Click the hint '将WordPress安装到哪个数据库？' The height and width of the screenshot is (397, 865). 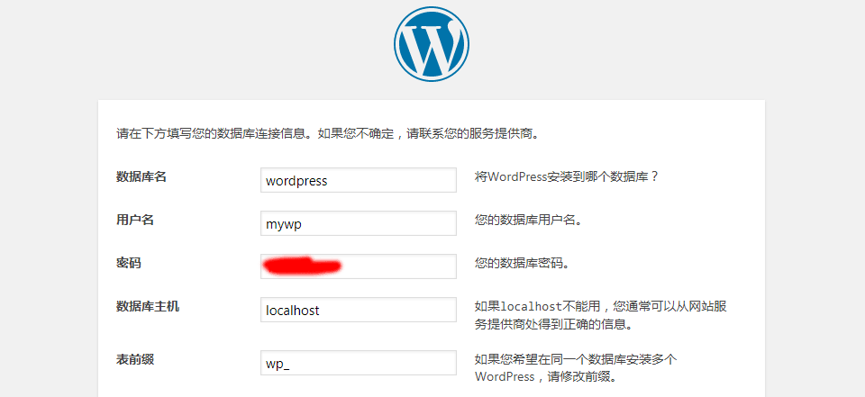[x=568, y=176]
